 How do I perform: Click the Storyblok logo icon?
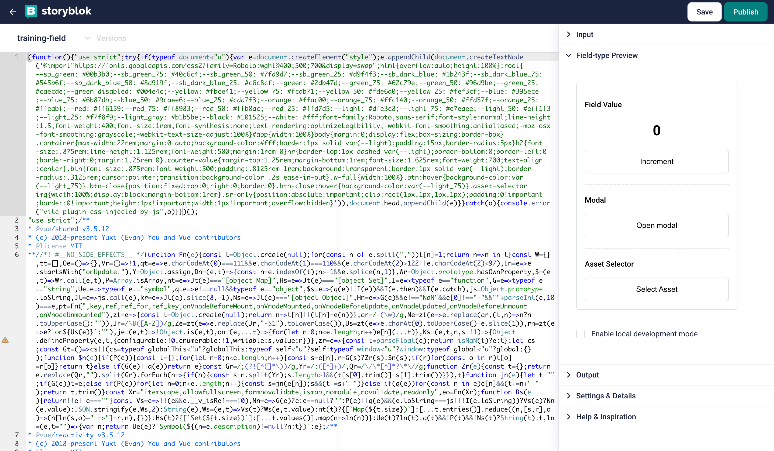coord(31,11)
